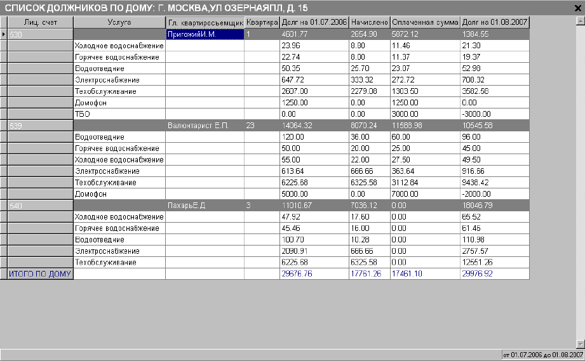This screenshot has width=585, height=361.
Task: Click debt value 11010.67
Action: pos(314,206)
